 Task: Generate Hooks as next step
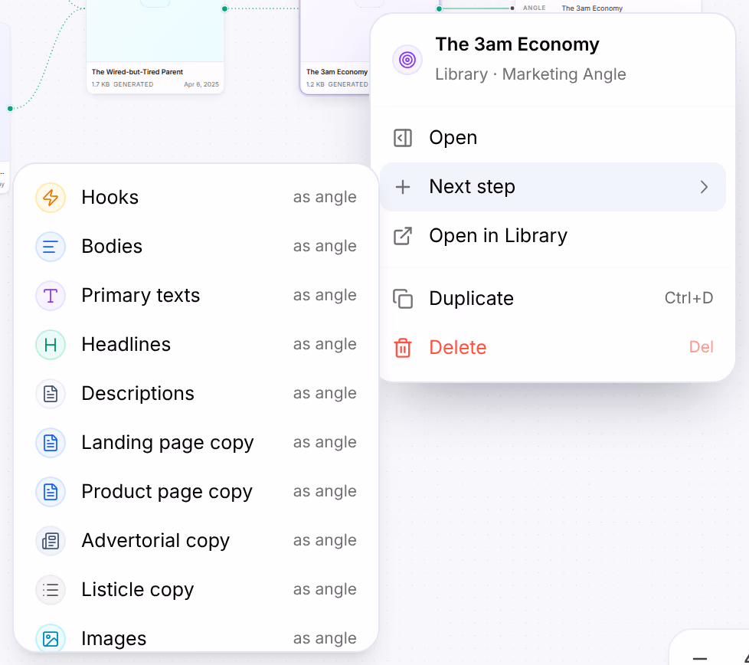click(196, 198)
